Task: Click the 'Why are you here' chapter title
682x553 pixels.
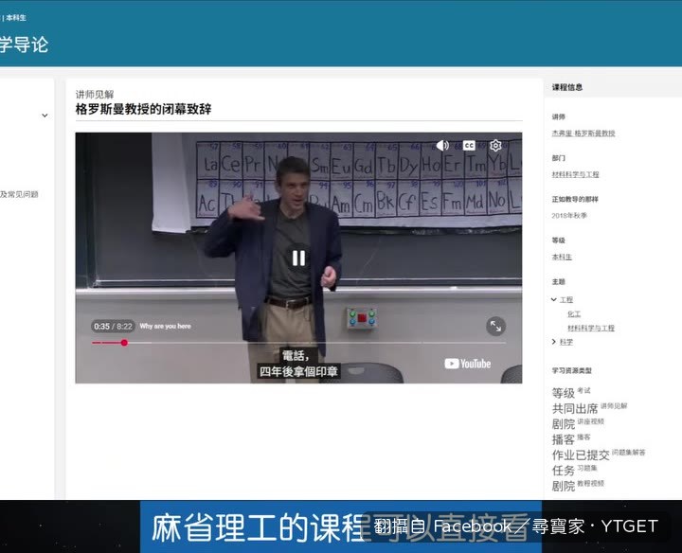Action: 165,326
